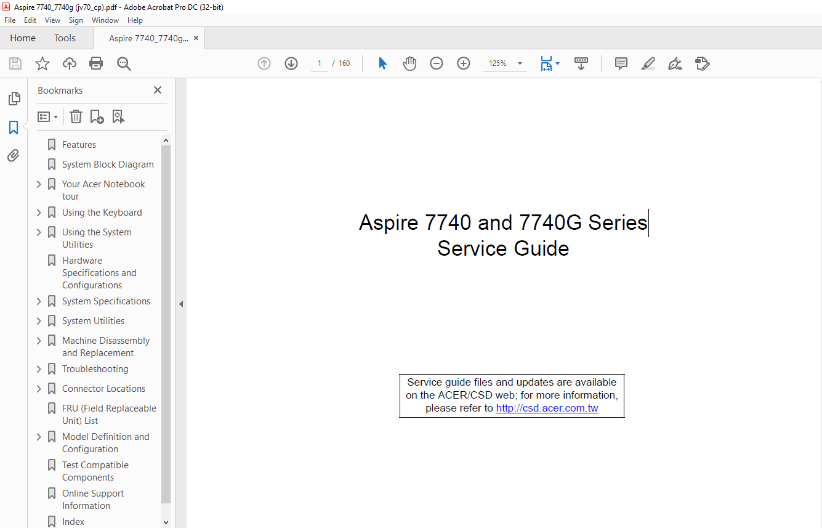This screenshot has width=822, height=528.
Task: Add a new bookmark icon
Action: 97,116
